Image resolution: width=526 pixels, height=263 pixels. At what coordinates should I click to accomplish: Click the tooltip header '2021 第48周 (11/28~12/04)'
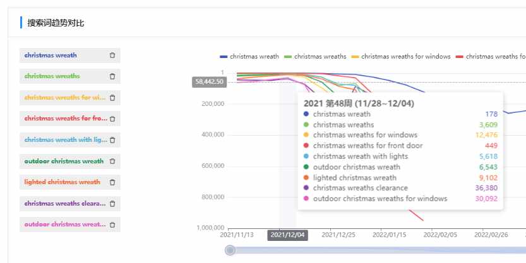tap(359, 103)
